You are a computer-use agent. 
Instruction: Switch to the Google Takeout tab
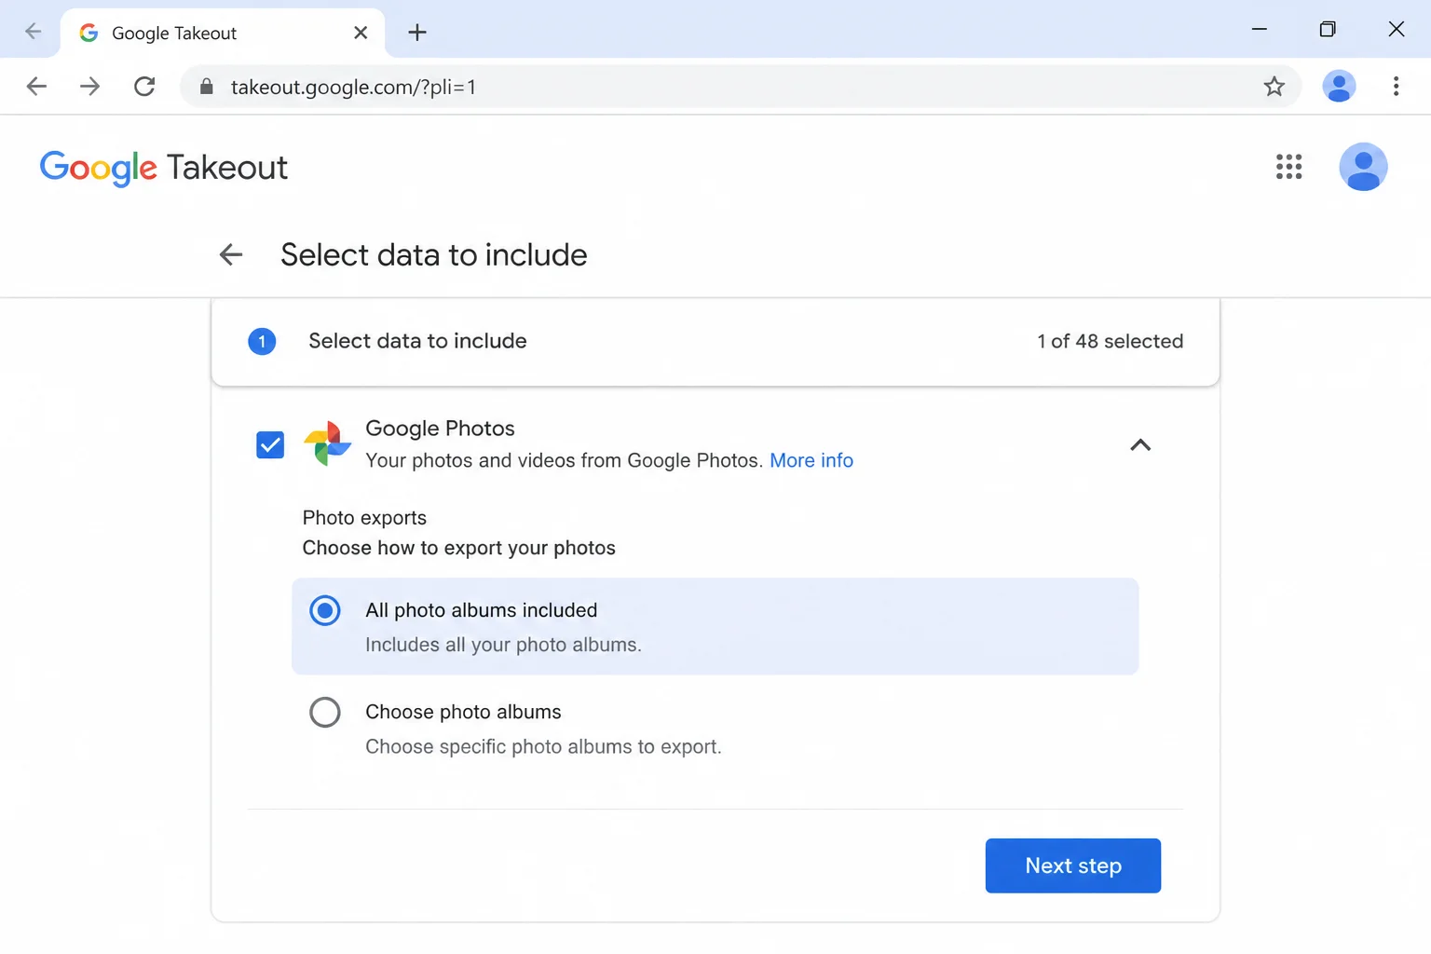tap(222, 33)
